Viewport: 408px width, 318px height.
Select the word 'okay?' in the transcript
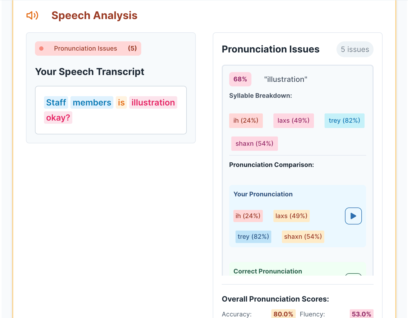(58, 117)
